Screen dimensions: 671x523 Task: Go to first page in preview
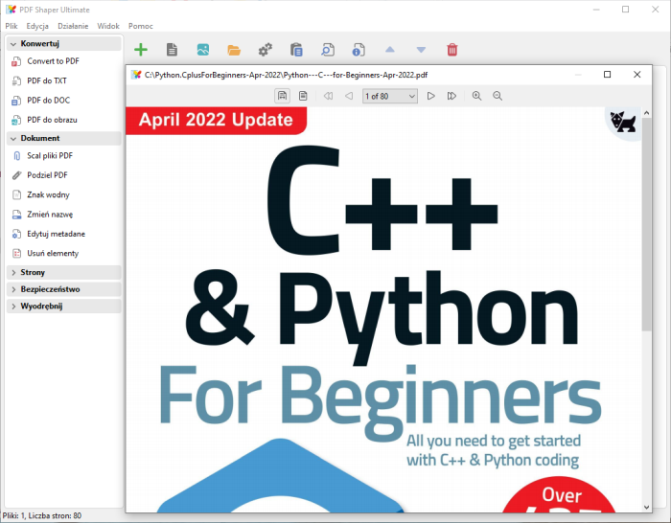[x=328, y=96]
